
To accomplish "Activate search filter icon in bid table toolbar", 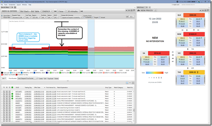I will tap(127, 83).
